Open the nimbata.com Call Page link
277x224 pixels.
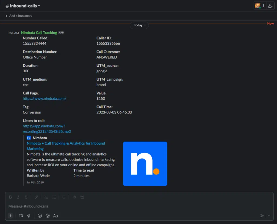pos(44,99)
